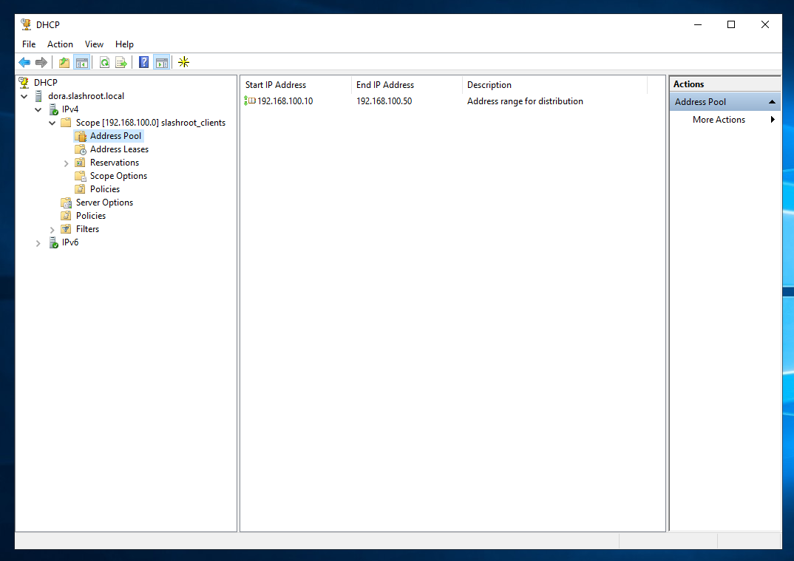Click More Actions in Actions pane
Viewport: 794px width, 561px height.
[x=719, y=120]
